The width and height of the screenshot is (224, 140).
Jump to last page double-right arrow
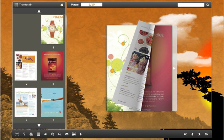pos(207,134)
